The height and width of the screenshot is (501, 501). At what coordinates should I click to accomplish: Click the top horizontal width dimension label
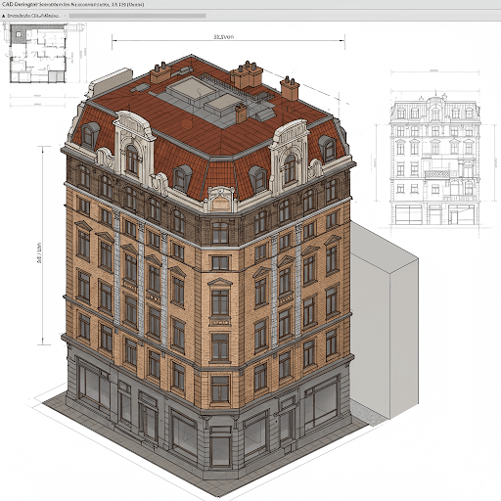click(x=224, y=37)
